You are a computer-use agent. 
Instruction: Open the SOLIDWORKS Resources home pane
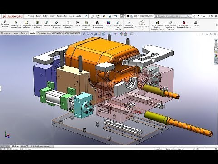pos(216,41)
